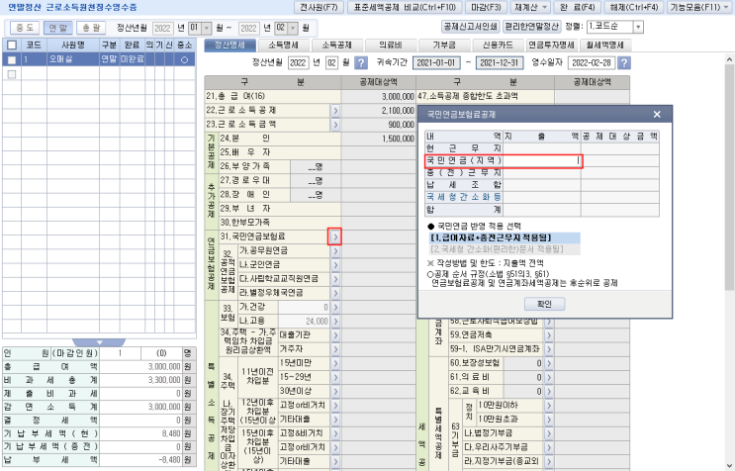Choose option 2.국세청 간소화 문서 적용됨
The width and height of the screenshot is (735, 471).
(x=505, y=249)
